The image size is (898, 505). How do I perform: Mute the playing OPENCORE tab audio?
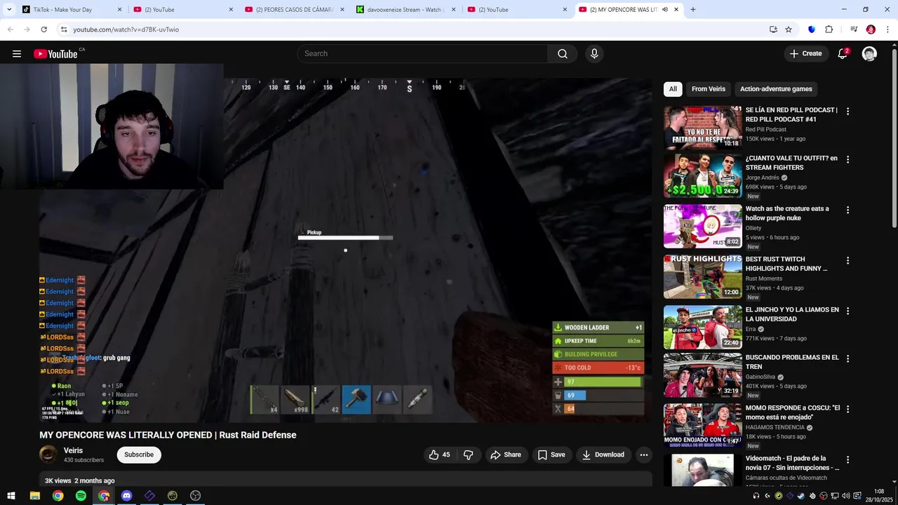click(x=664, y=10)
